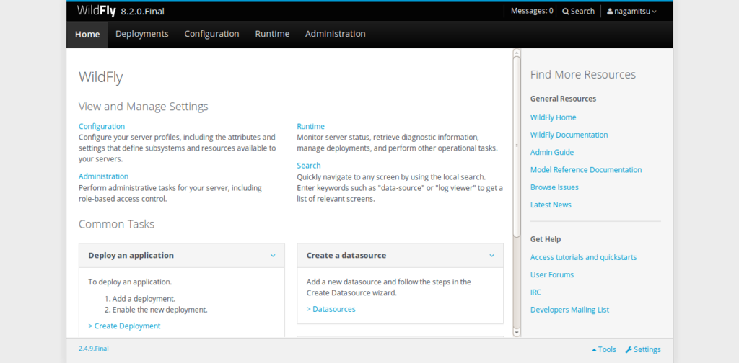
Task: Open the IRC help link
Action: coord(535,292)
